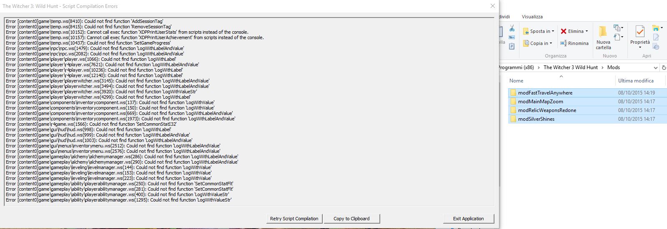Click Programmi (x86) in the address bar

[517, 67]
